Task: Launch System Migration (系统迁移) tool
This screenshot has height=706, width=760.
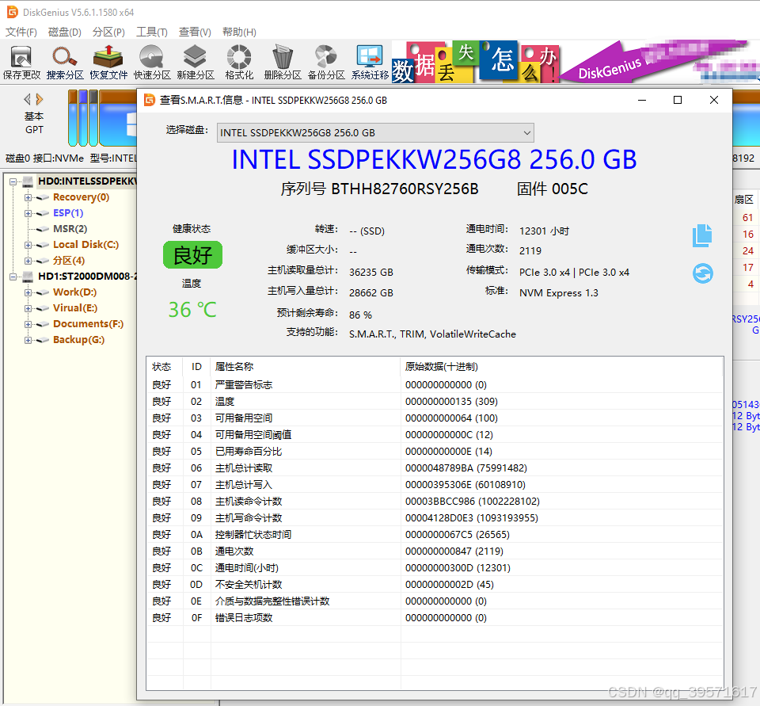Action: click(x=370, y=62)
